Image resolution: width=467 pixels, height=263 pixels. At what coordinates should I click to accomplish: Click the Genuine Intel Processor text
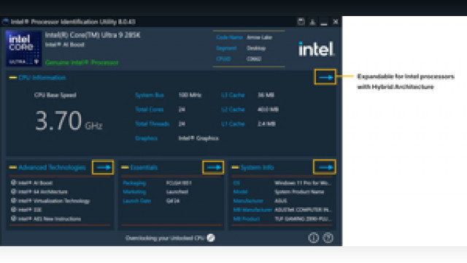coord(82,62)
